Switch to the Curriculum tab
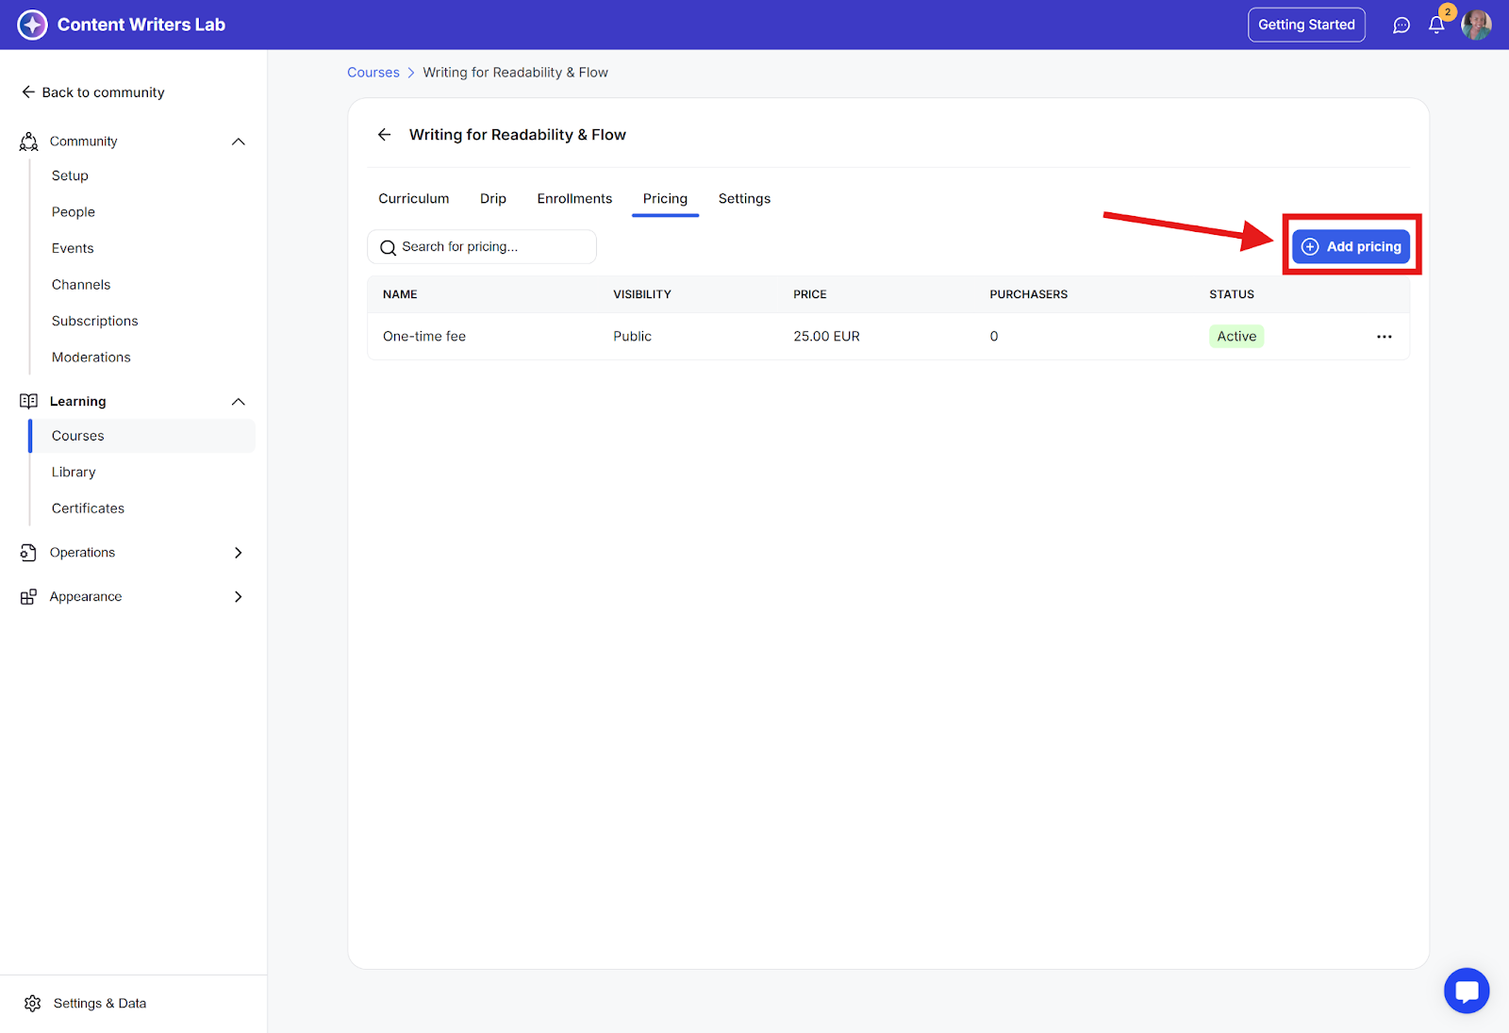This screenshot has height=1033, width=1509. point(413,199)
